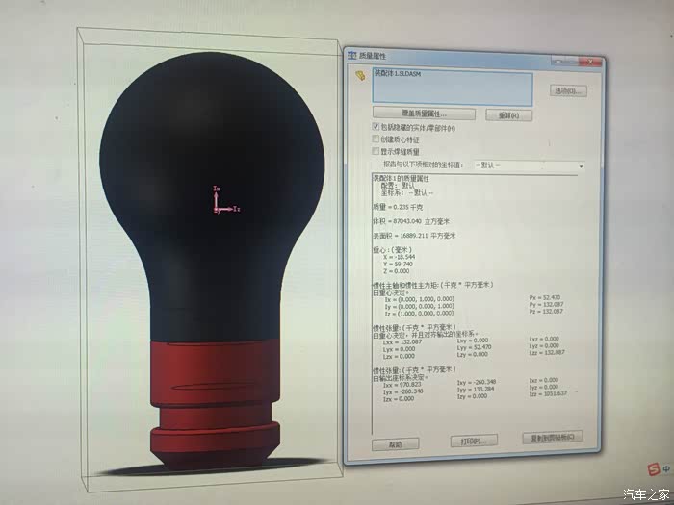674x505 pixels.
Task: Click the Mass Properties title bar icon
Action: click(x=352, y=55)
